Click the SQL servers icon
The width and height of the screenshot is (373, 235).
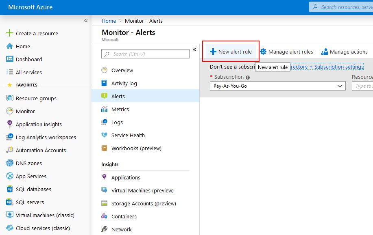pos(9,202)
